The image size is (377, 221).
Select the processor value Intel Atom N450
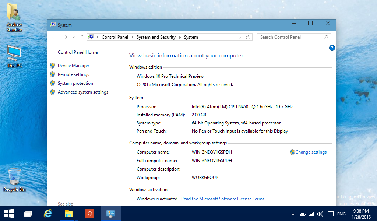[x=242, y=107]
